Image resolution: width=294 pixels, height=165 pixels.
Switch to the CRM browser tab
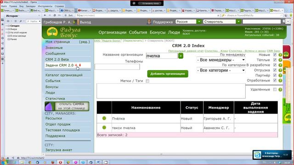[x=68, y=11]
